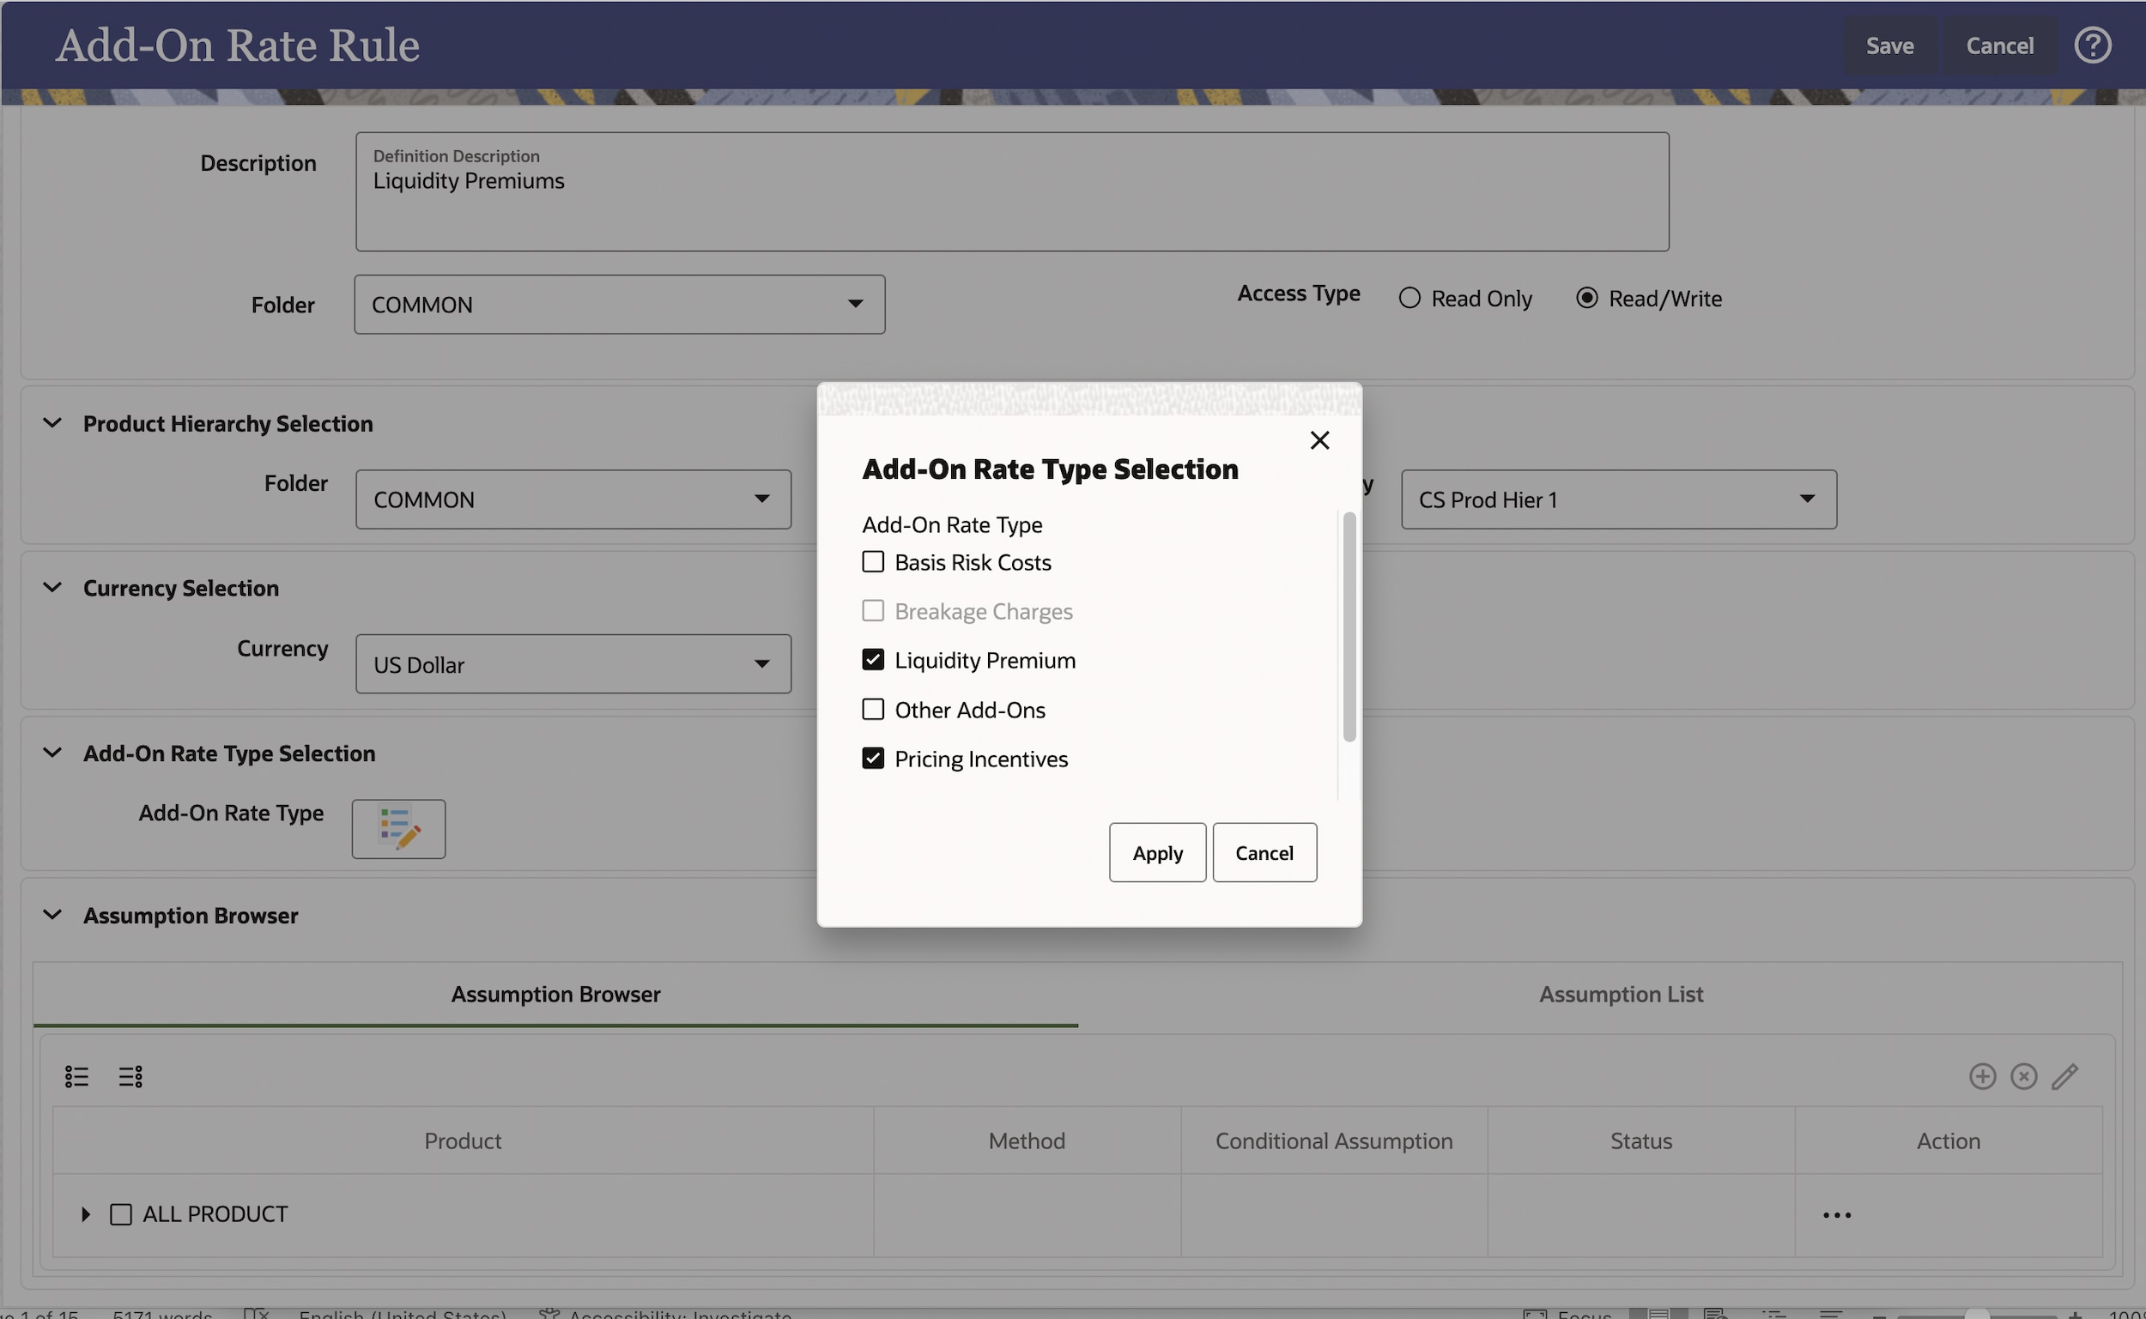Click the edit pencil icon in browser toolbar
This screenshot has height=1319, width=2146.
tap(2064, 1075)
